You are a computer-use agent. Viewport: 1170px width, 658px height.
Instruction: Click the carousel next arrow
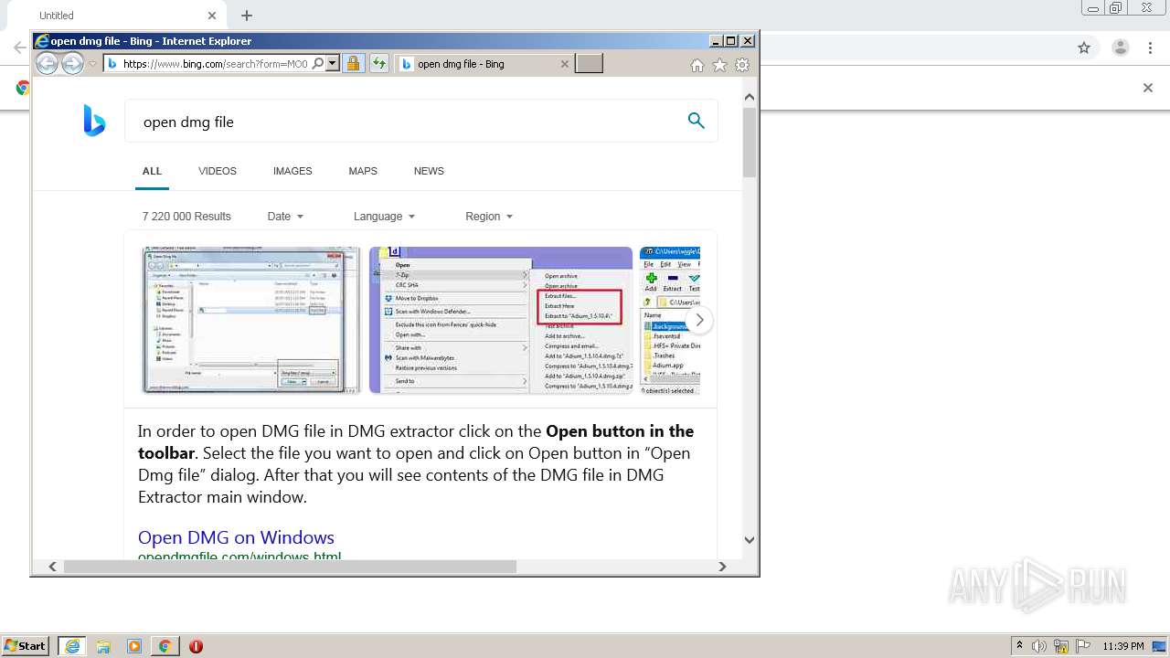coord(699,320)
